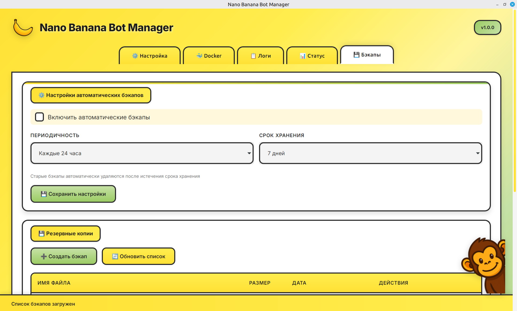Viewport: 517px width, 311px height.
Task: Click the ИМЯ ФАЙЛА column header
Action: click(x=54, y=283)
